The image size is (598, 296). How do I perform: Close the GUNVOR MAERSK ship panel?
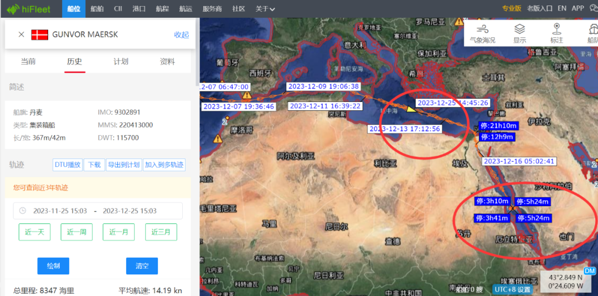click(21, 34)
